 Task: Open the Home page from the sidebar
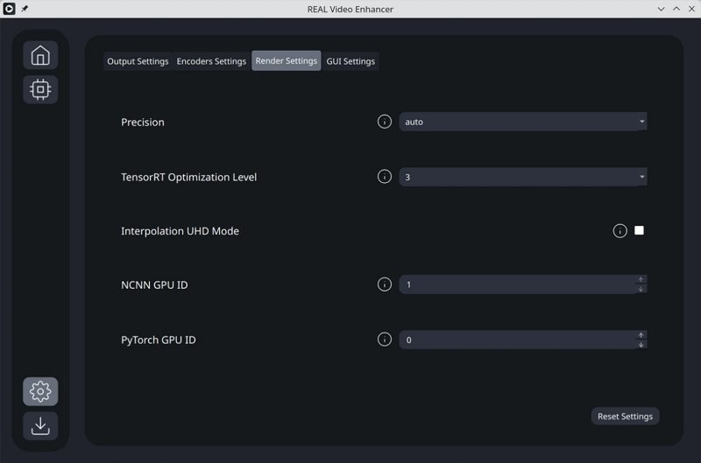(x=40, y=55)
